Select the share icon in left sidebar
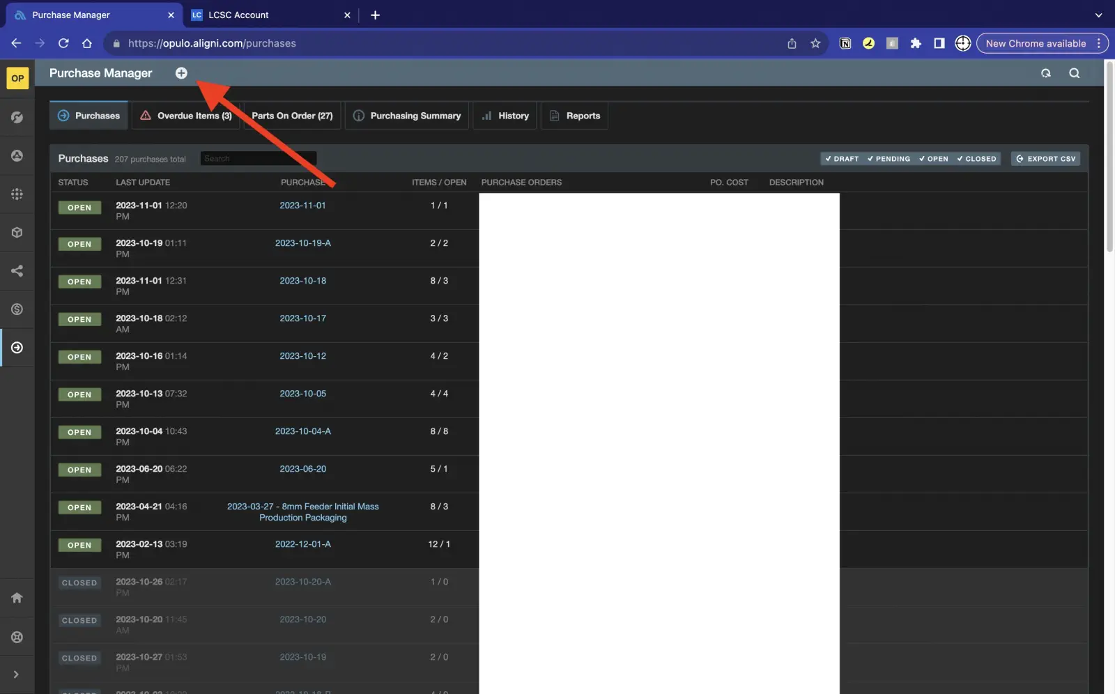 (17, 271)
